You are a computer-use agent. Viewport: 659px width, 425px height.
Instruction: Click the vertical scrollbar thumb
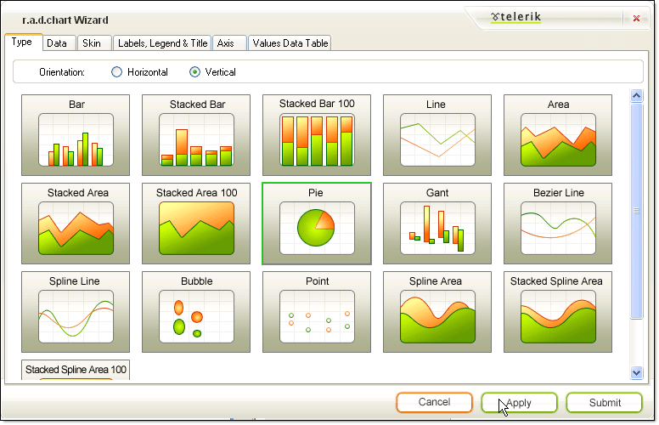point(636,211)
